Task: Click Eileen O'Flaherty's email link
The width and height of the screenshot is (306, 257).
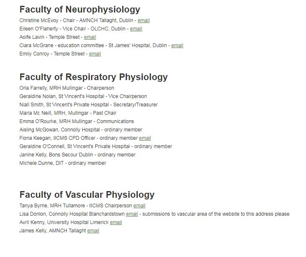Action: [x=136, y=29]
